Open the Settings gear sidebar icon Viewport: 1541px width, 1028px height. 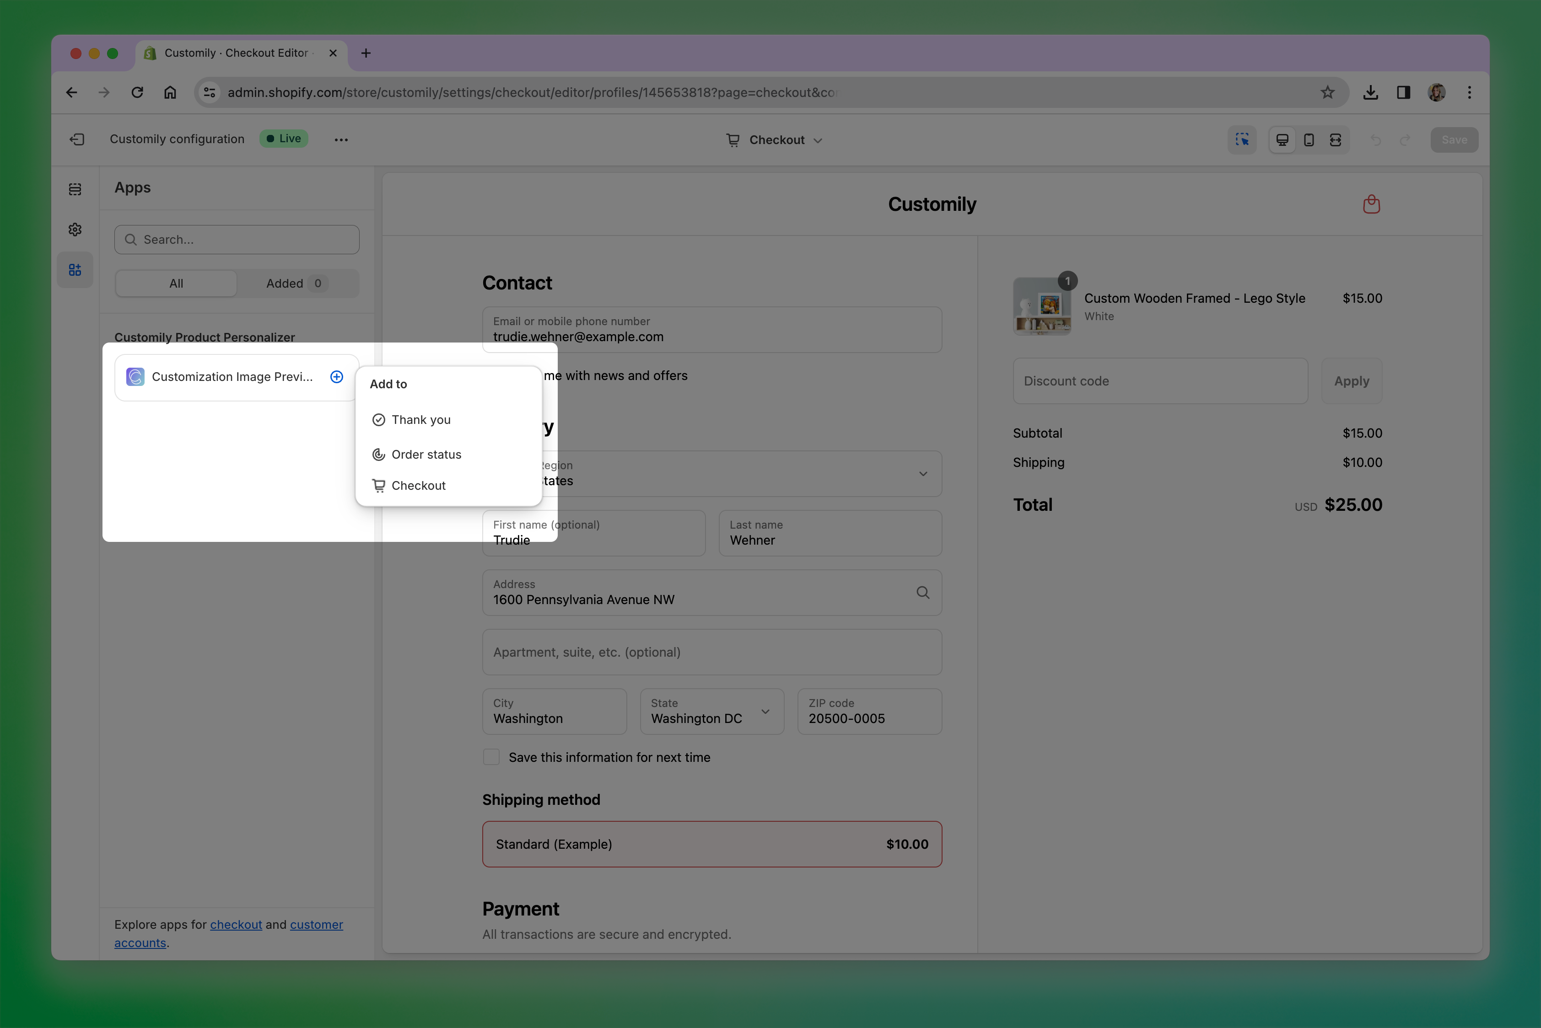(75, 230)
